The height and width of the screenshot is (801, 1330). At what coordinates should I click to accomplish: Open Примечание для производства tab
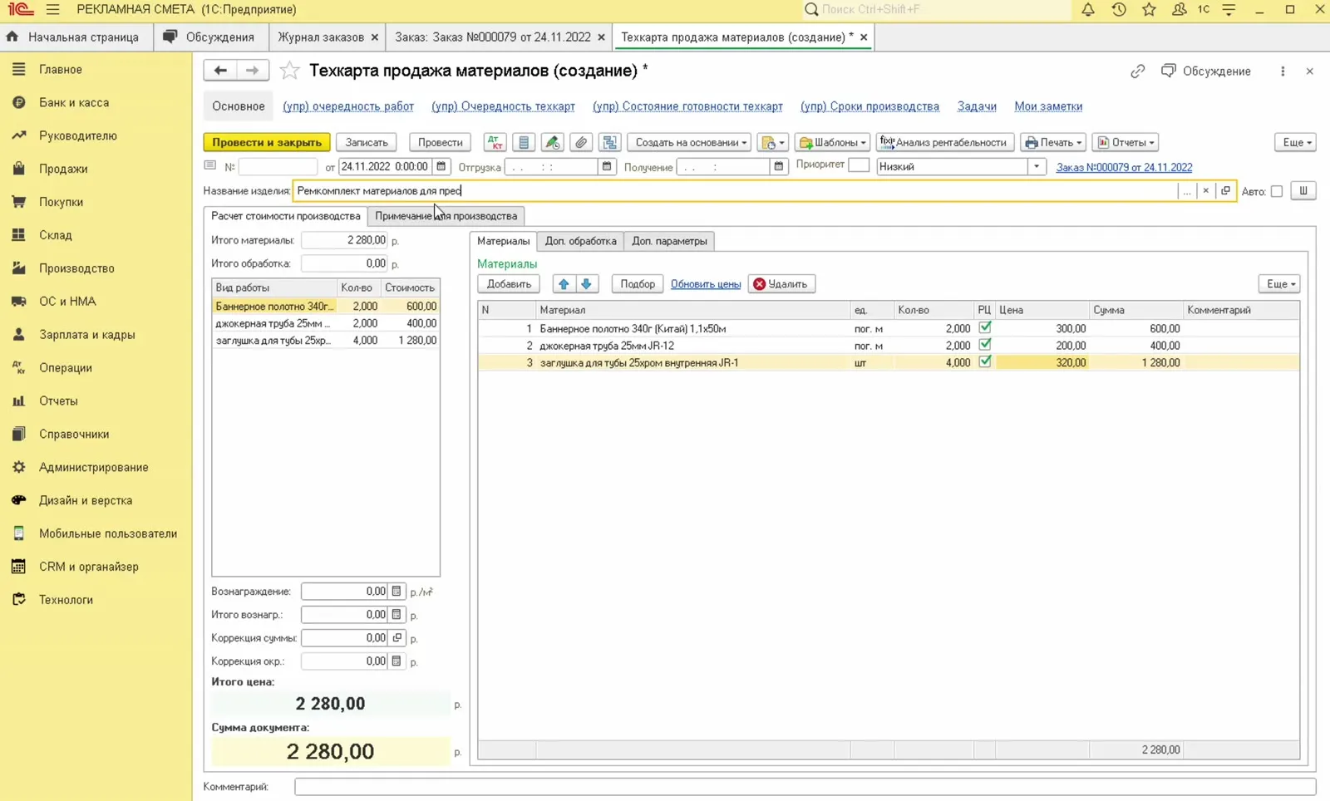pos(446,216)
